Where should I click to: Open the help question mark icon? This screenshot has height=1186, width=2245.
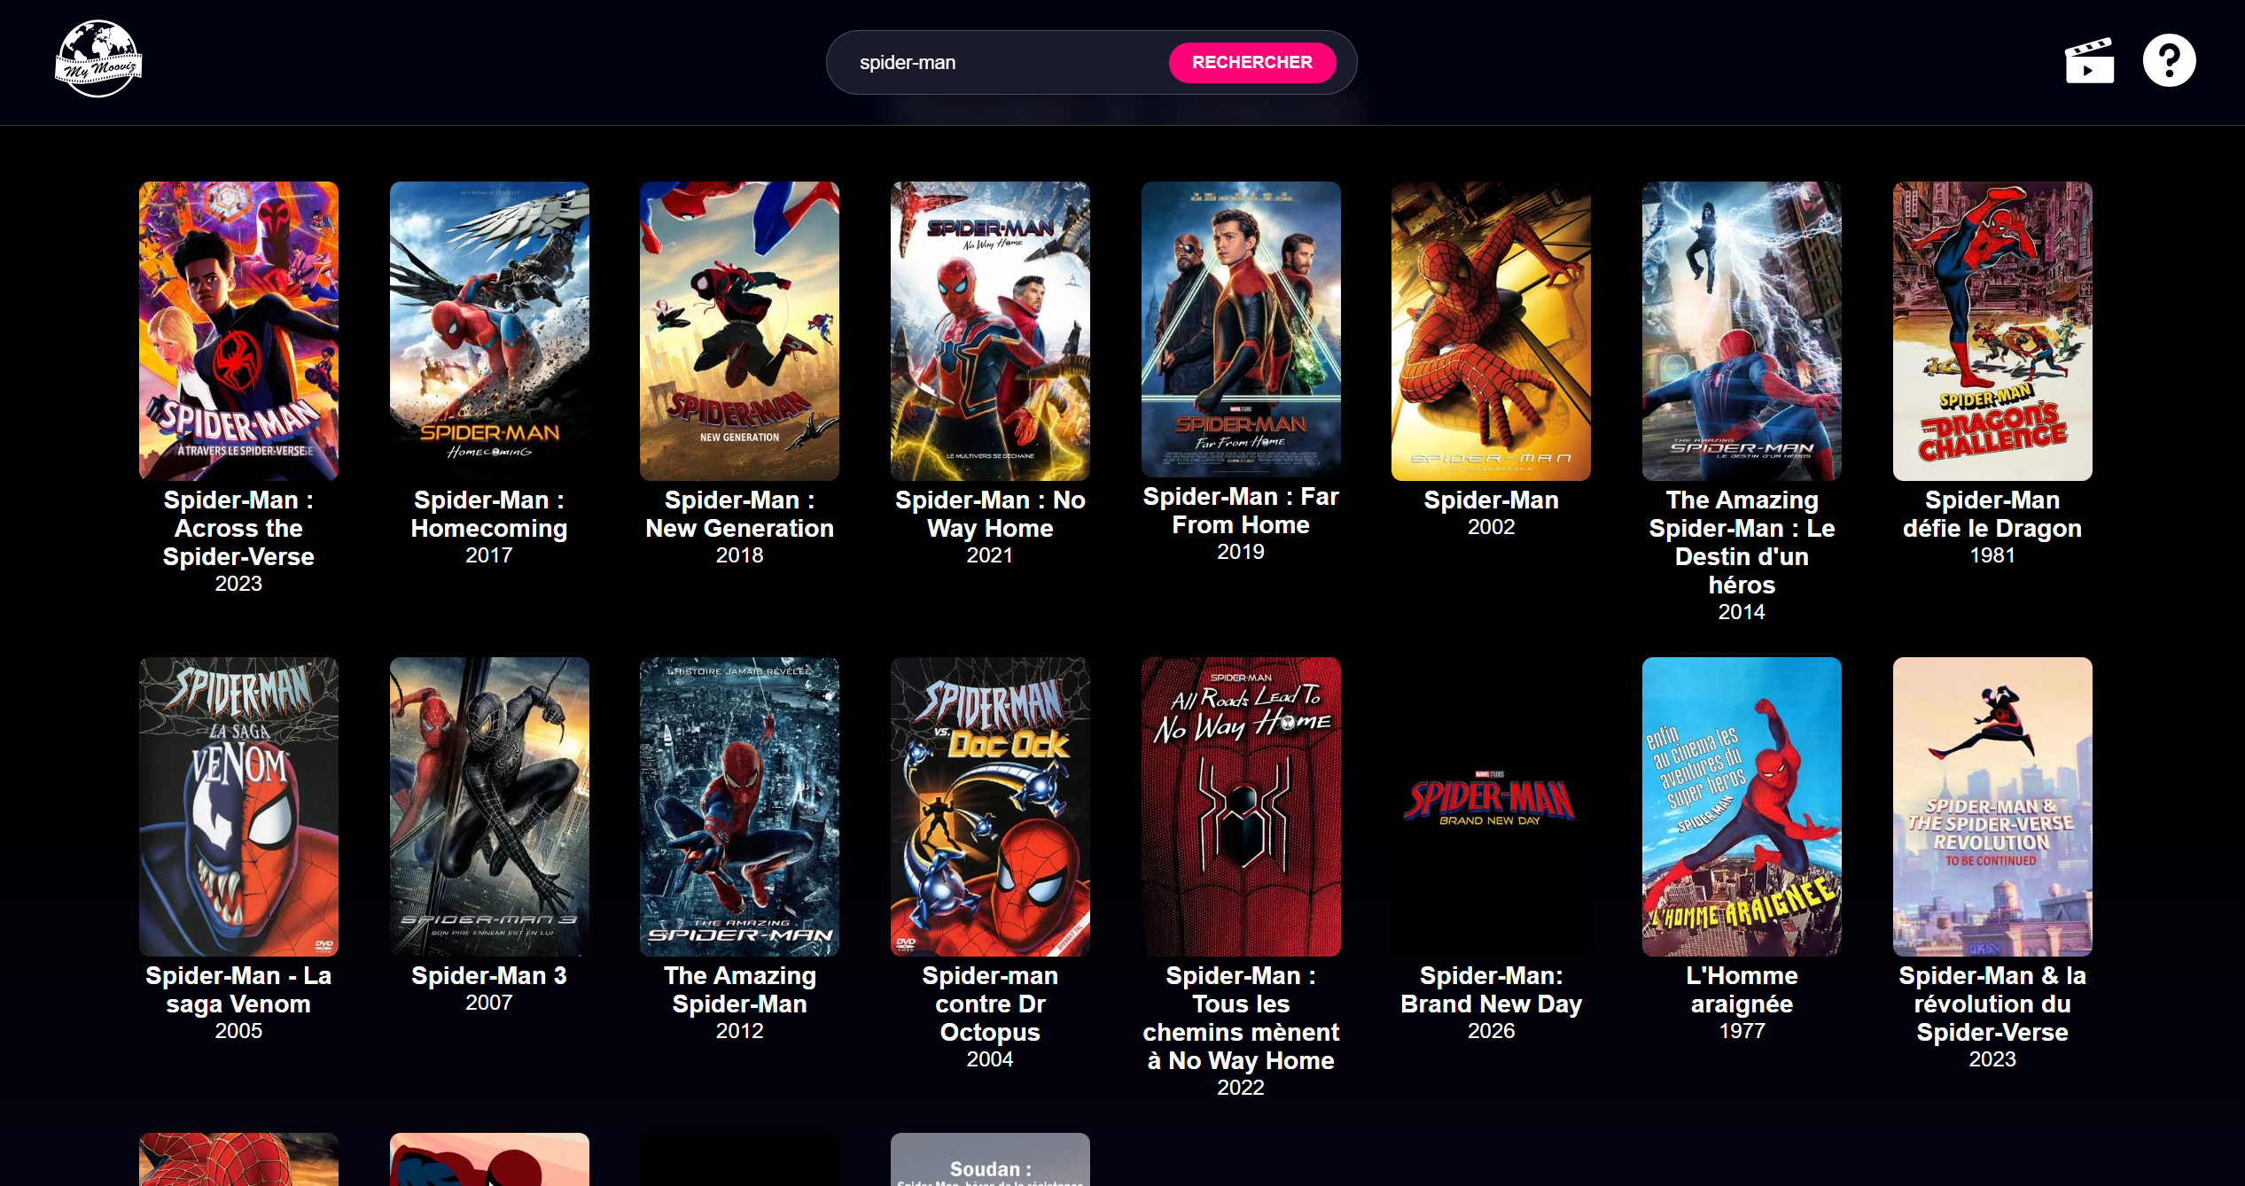[2169, 60]
